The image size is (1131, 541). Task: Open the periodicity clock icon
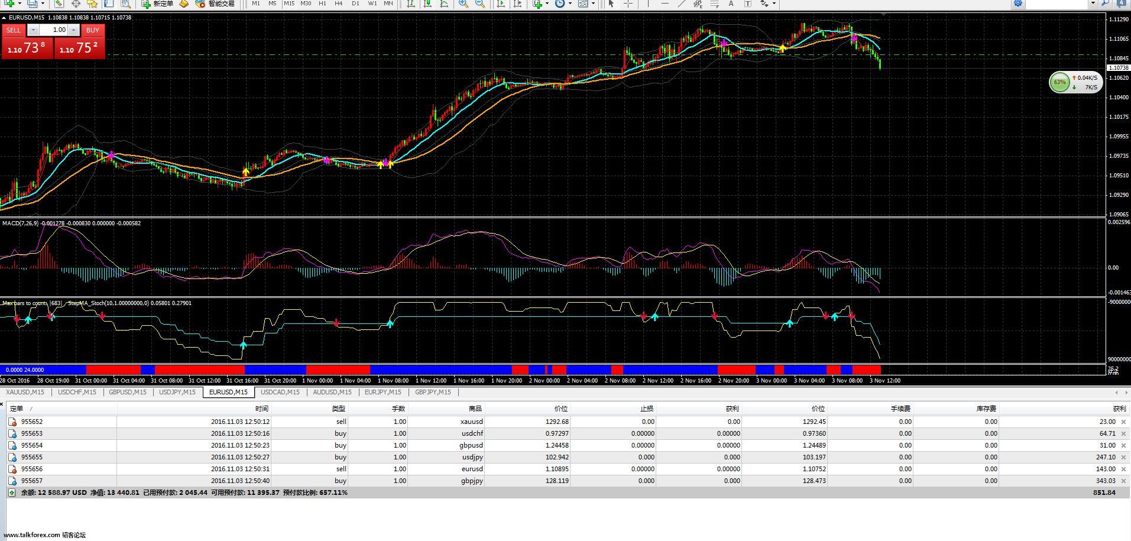[560, 3]
